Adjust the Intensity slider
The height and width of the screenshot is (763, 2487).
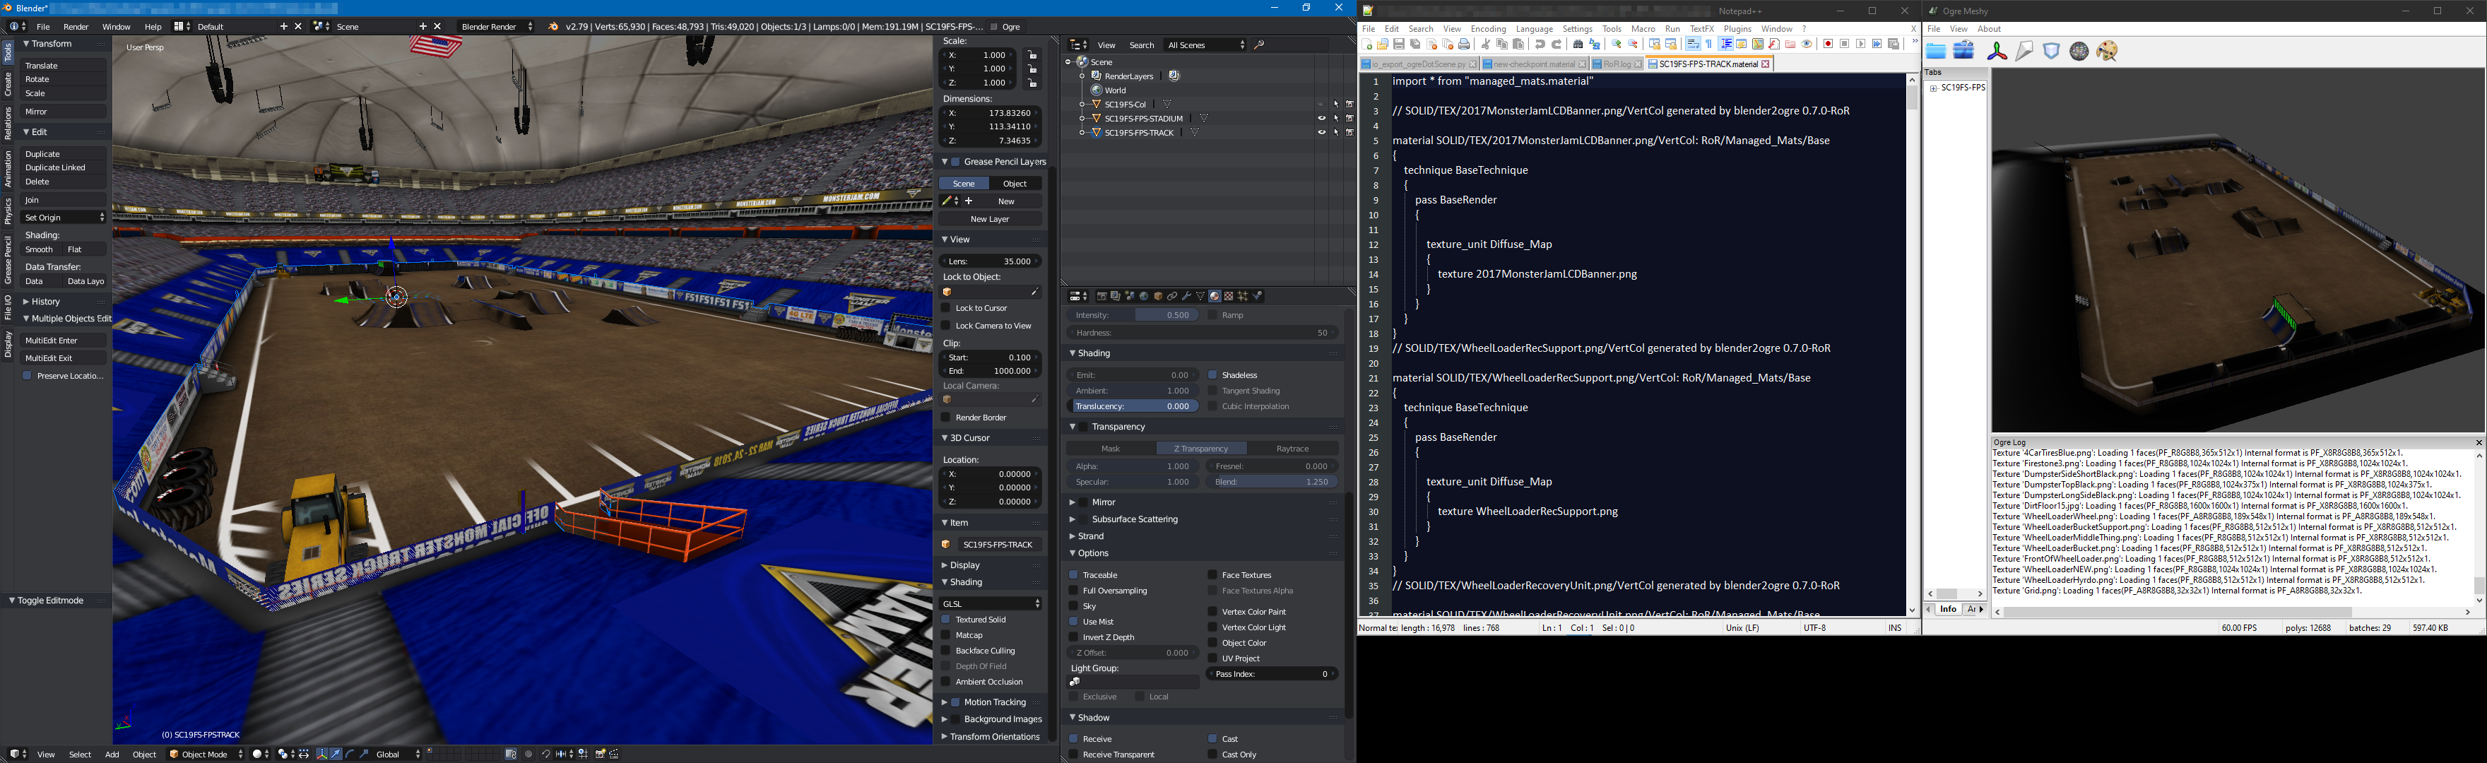(1133, 315)
